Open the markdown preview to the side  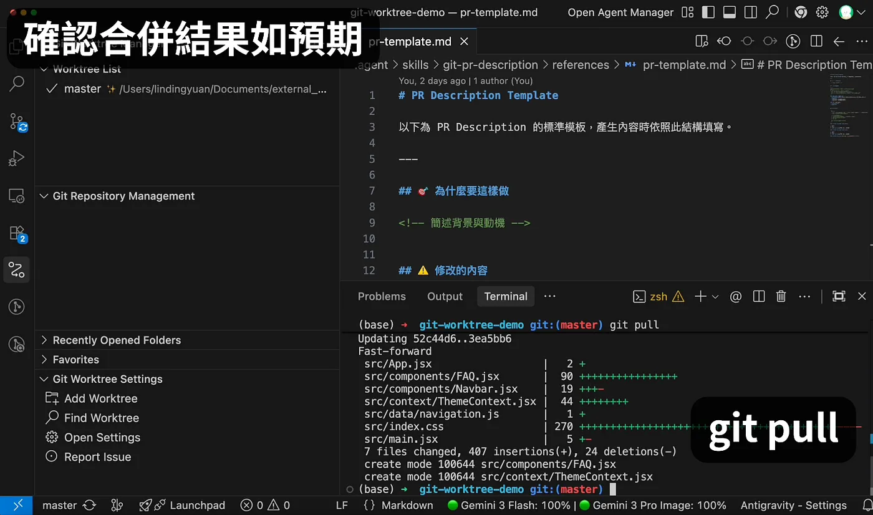coord(702,41)
